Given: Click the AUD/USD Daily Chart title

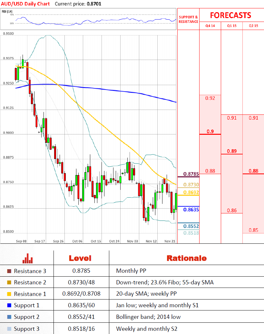Looking at the screenshot, I should tap(25, 4).
